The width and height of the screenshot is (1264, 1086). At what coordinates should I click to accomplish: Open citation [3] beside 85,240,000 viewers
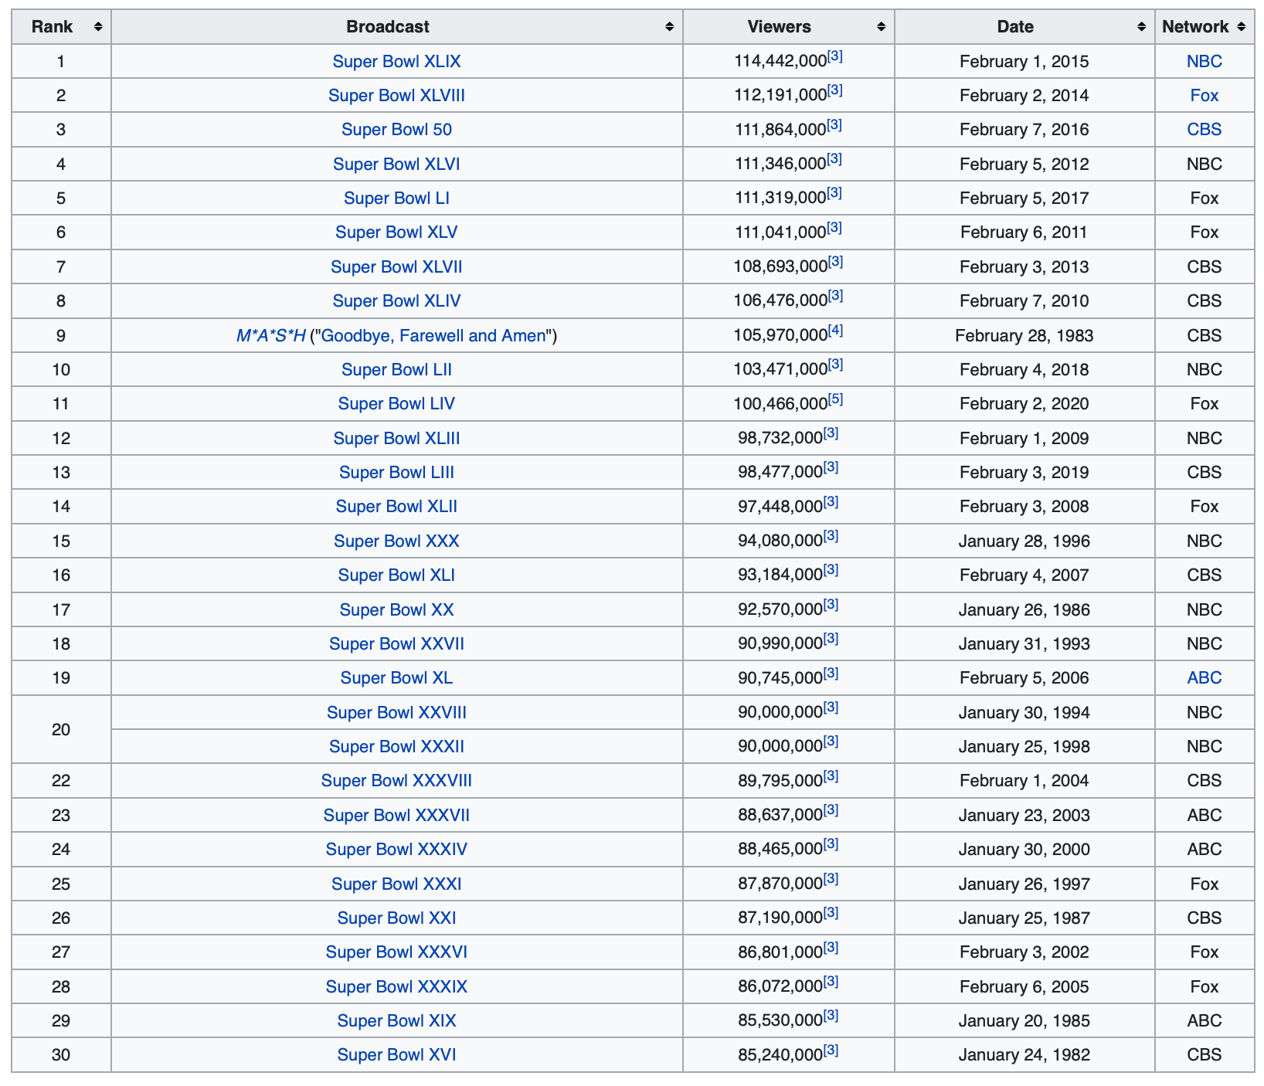tap(831, 1050)
